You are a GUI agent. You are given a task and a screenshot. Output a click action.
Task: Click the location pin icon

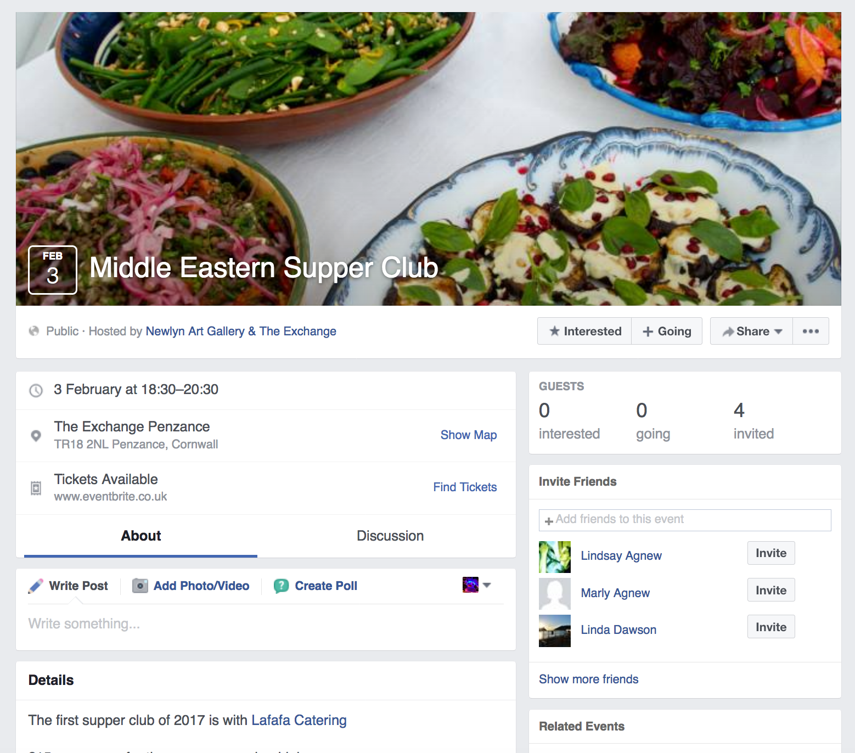point(36,436)
